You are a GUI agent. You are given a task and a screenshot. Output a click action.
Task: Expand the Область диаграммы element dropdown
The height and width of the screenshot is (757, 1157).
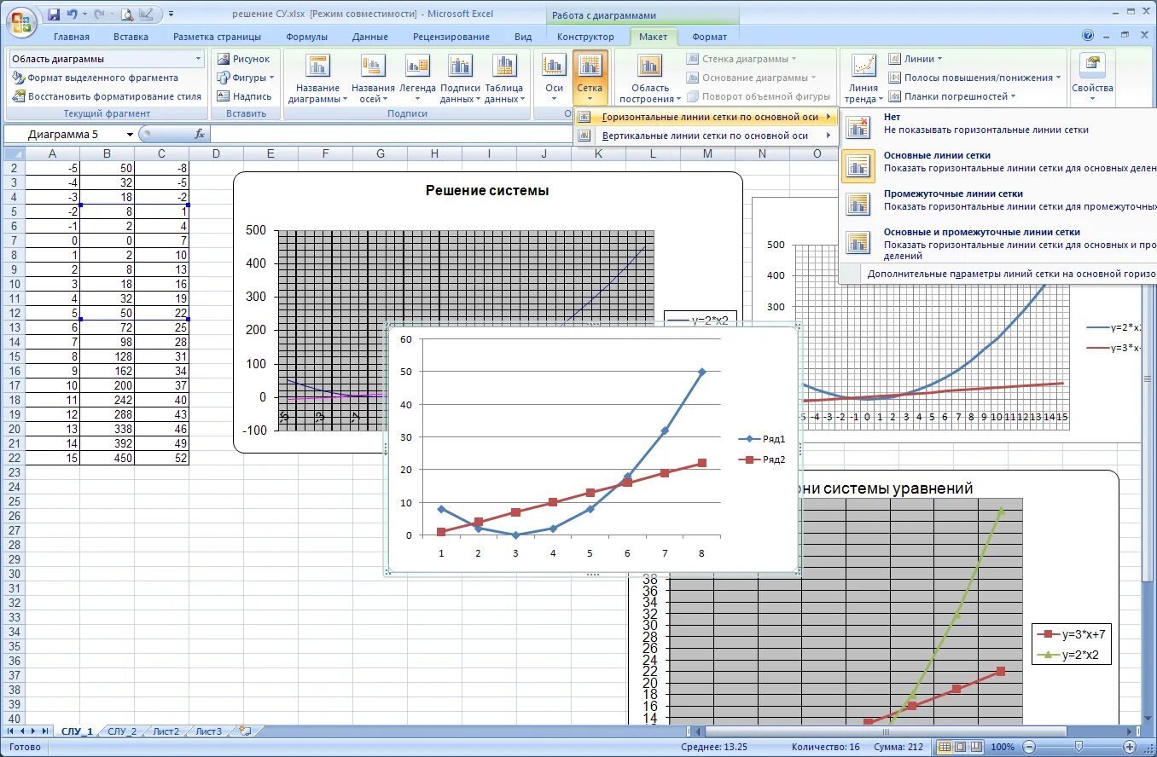tap(199, 59)
